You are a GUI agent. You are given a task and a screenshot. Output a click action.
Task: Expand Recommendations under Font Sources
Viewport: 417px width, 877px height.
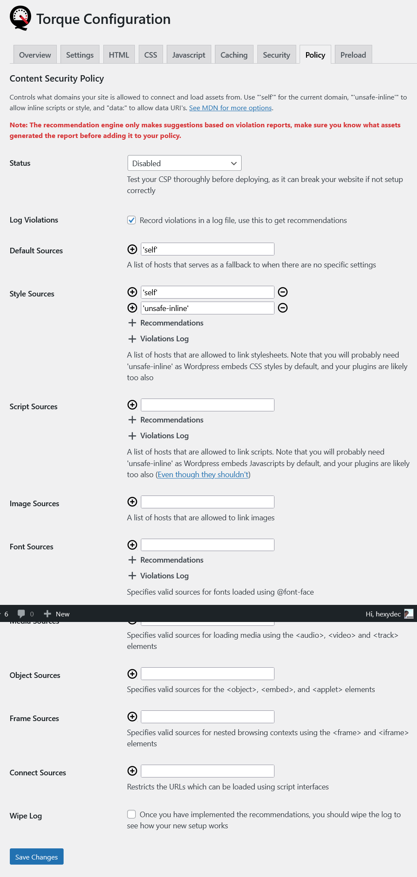click(166, 560)
